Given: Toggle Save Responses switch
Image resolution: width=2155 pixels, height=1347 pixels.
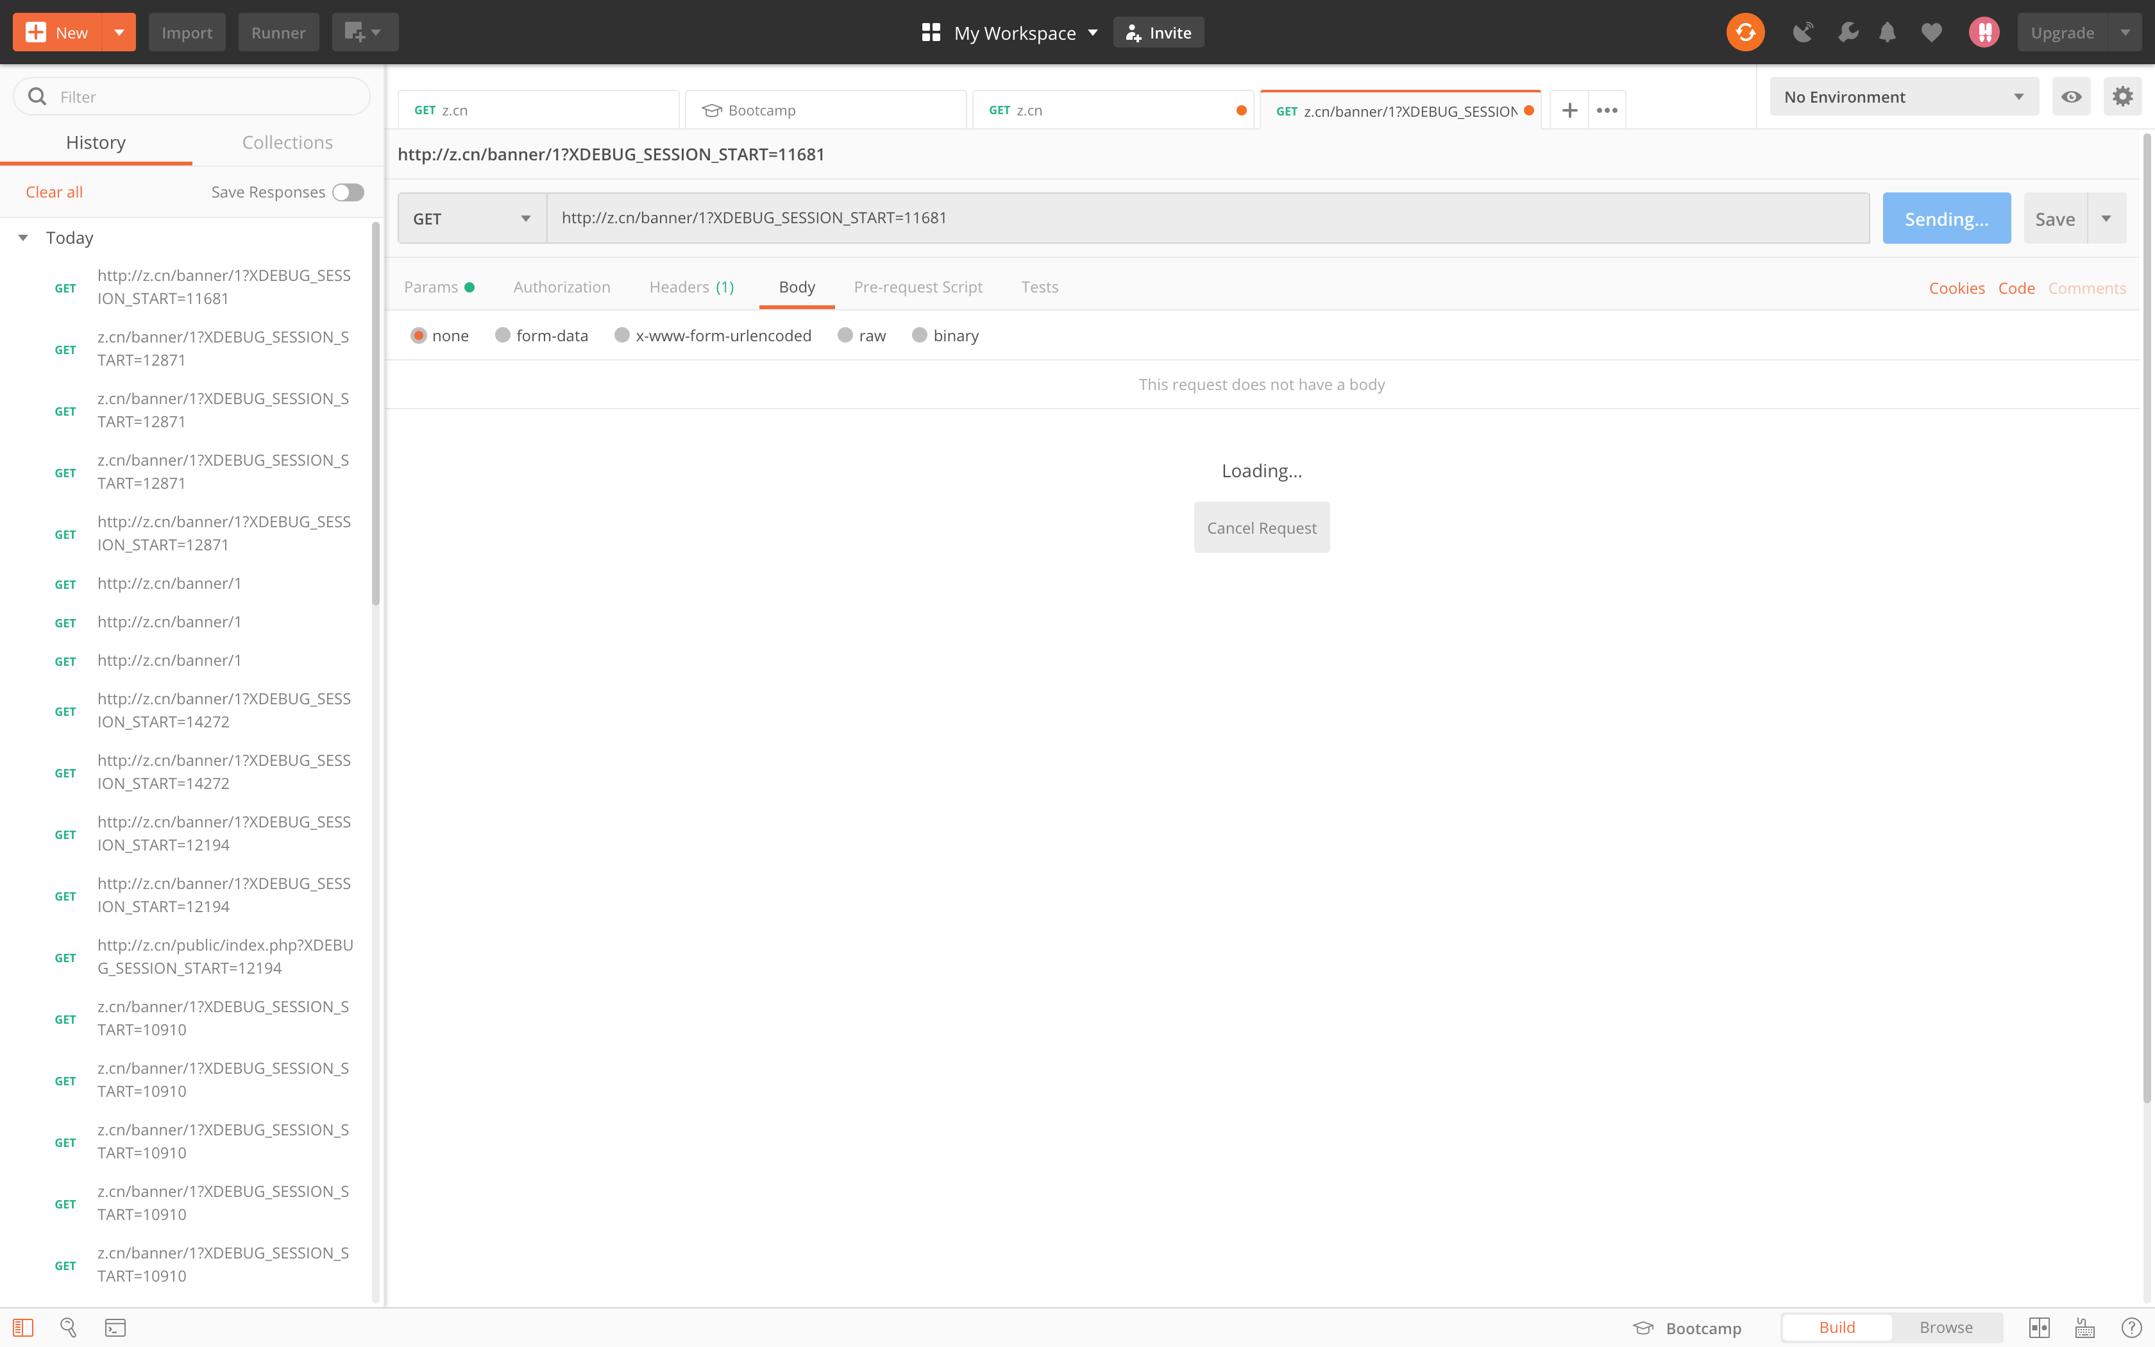Looking at the screenshot, I should click(x=348, y=192).
